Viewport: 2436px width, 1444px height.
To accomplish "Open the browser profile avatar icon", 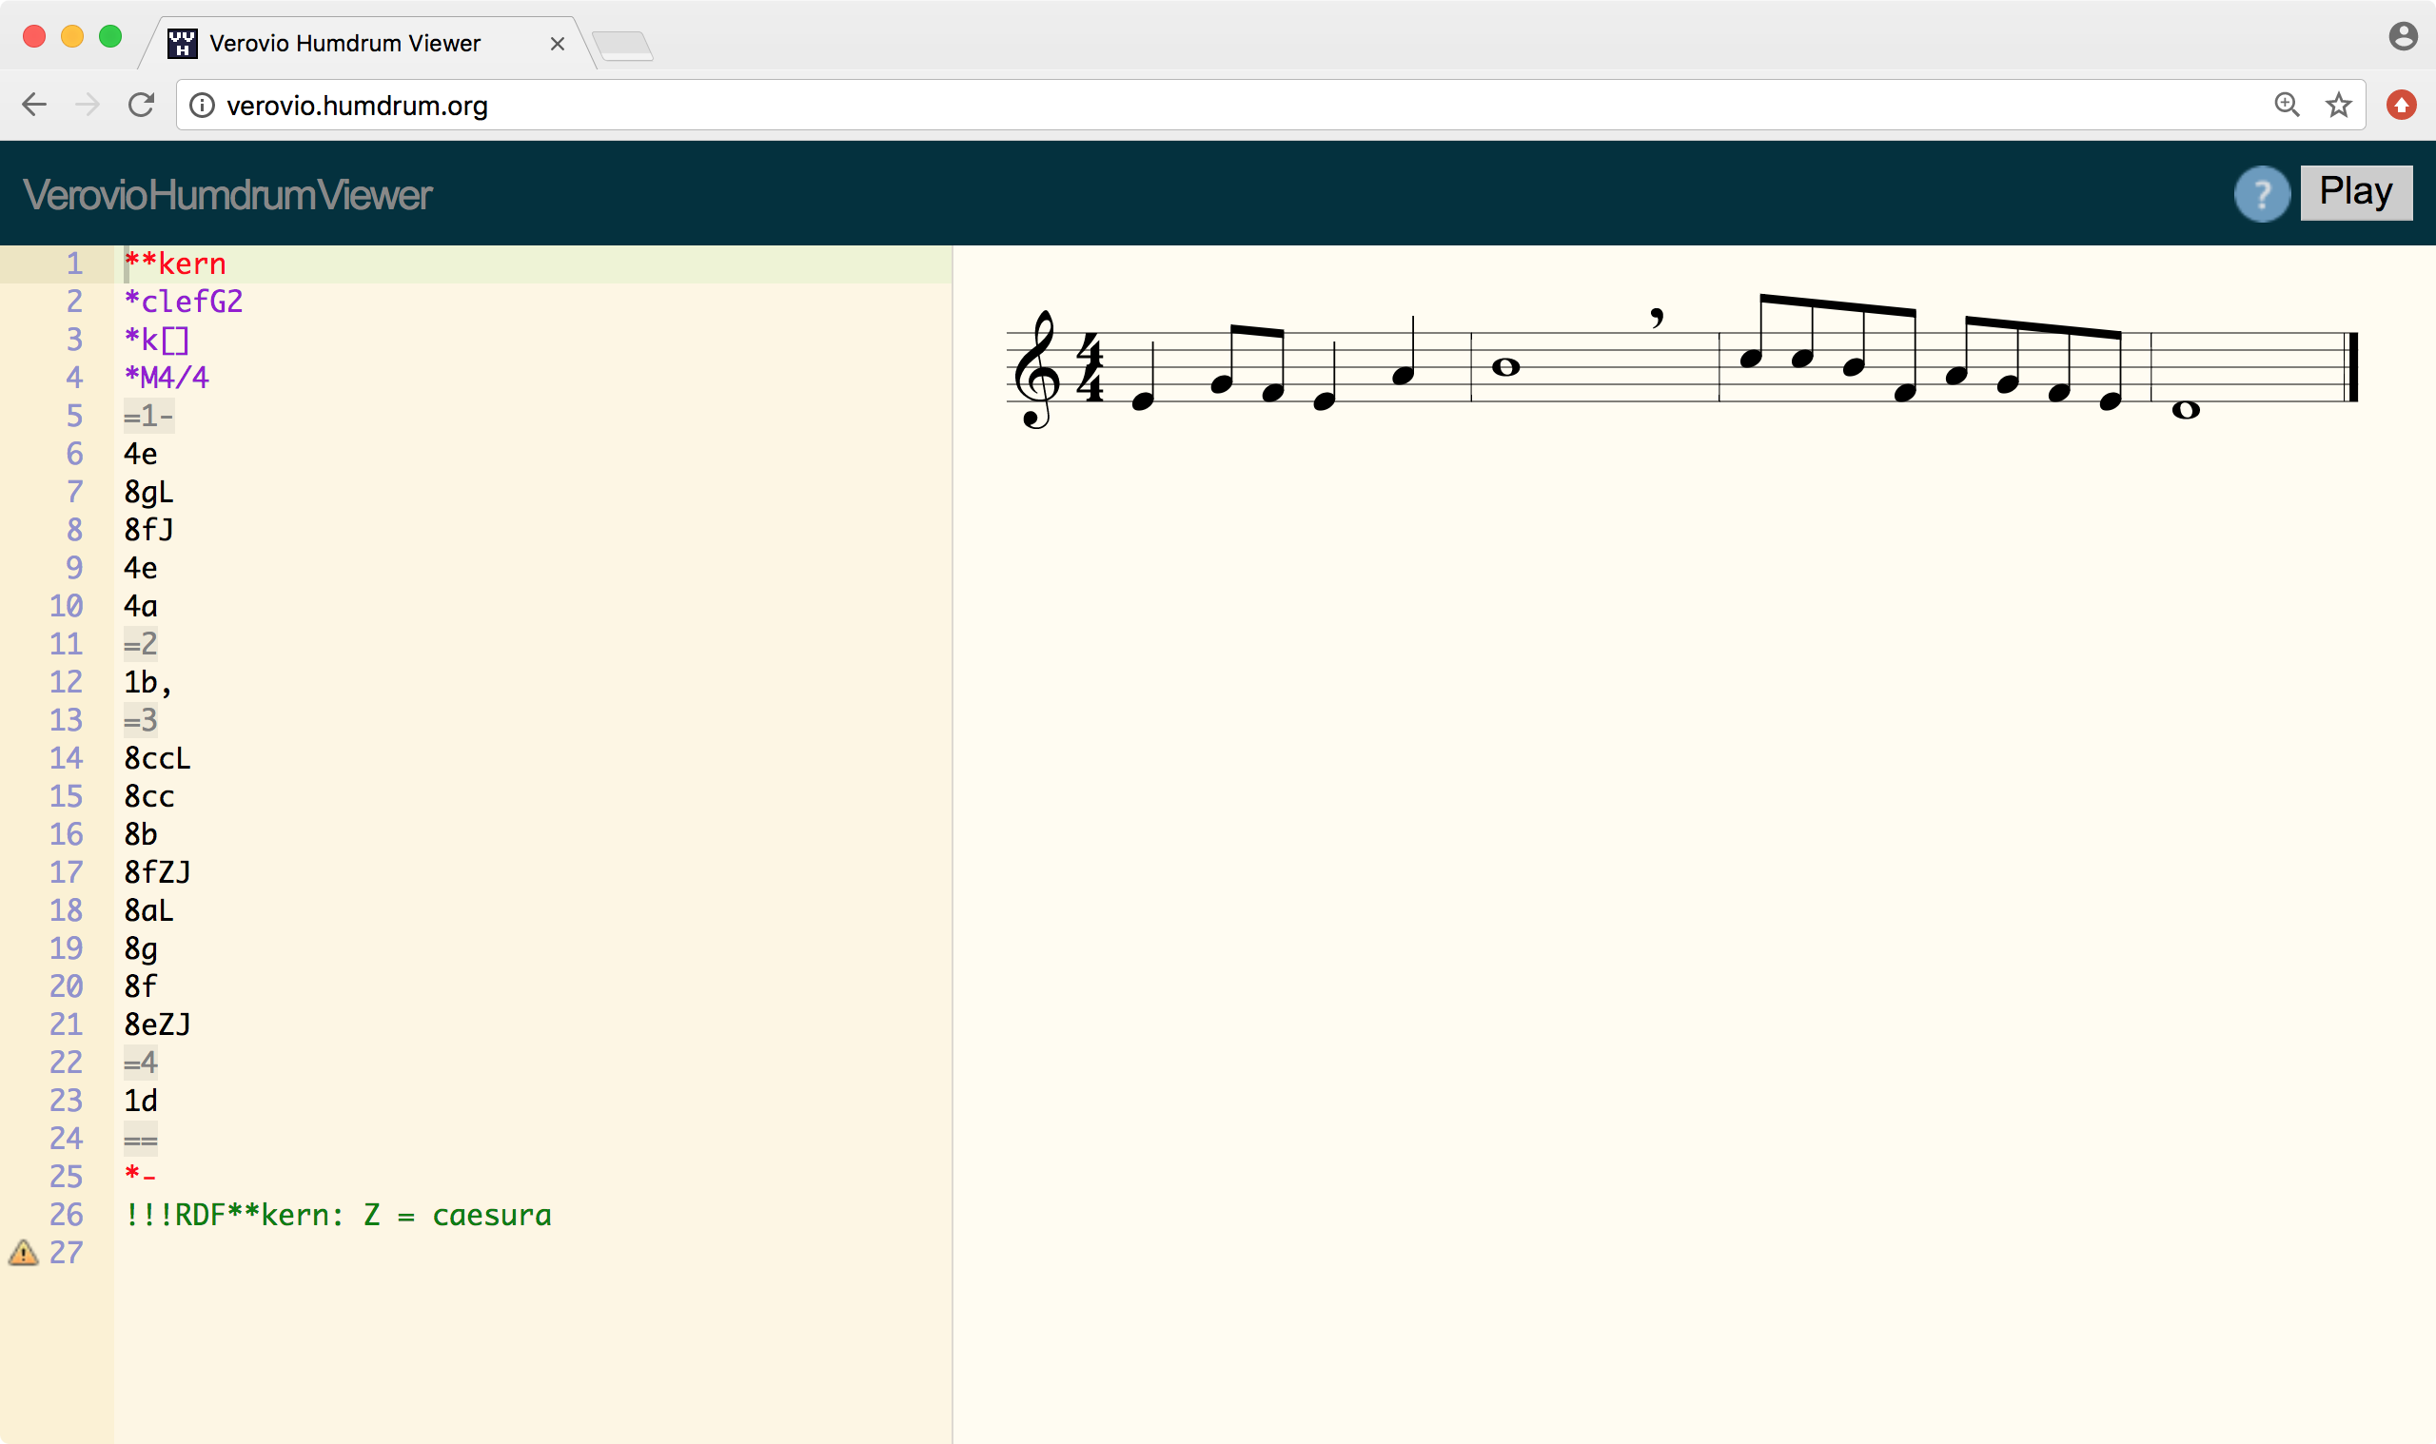I will pos(2404,35).
